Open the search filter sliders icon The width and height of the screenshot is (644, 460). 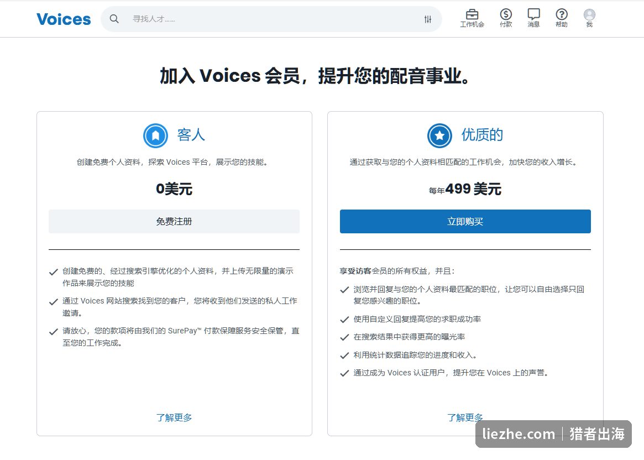click(x=428, y=19)
